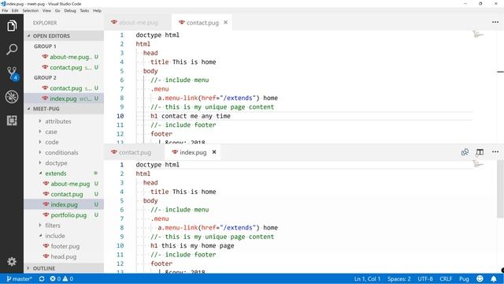
Task: Open the Edit menu
Action: point(15,10)
